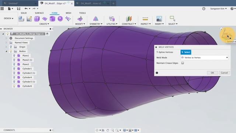Screen dimensions: 236x133
Task: Click the Edit Form modify icon
Action: [80, 19]
